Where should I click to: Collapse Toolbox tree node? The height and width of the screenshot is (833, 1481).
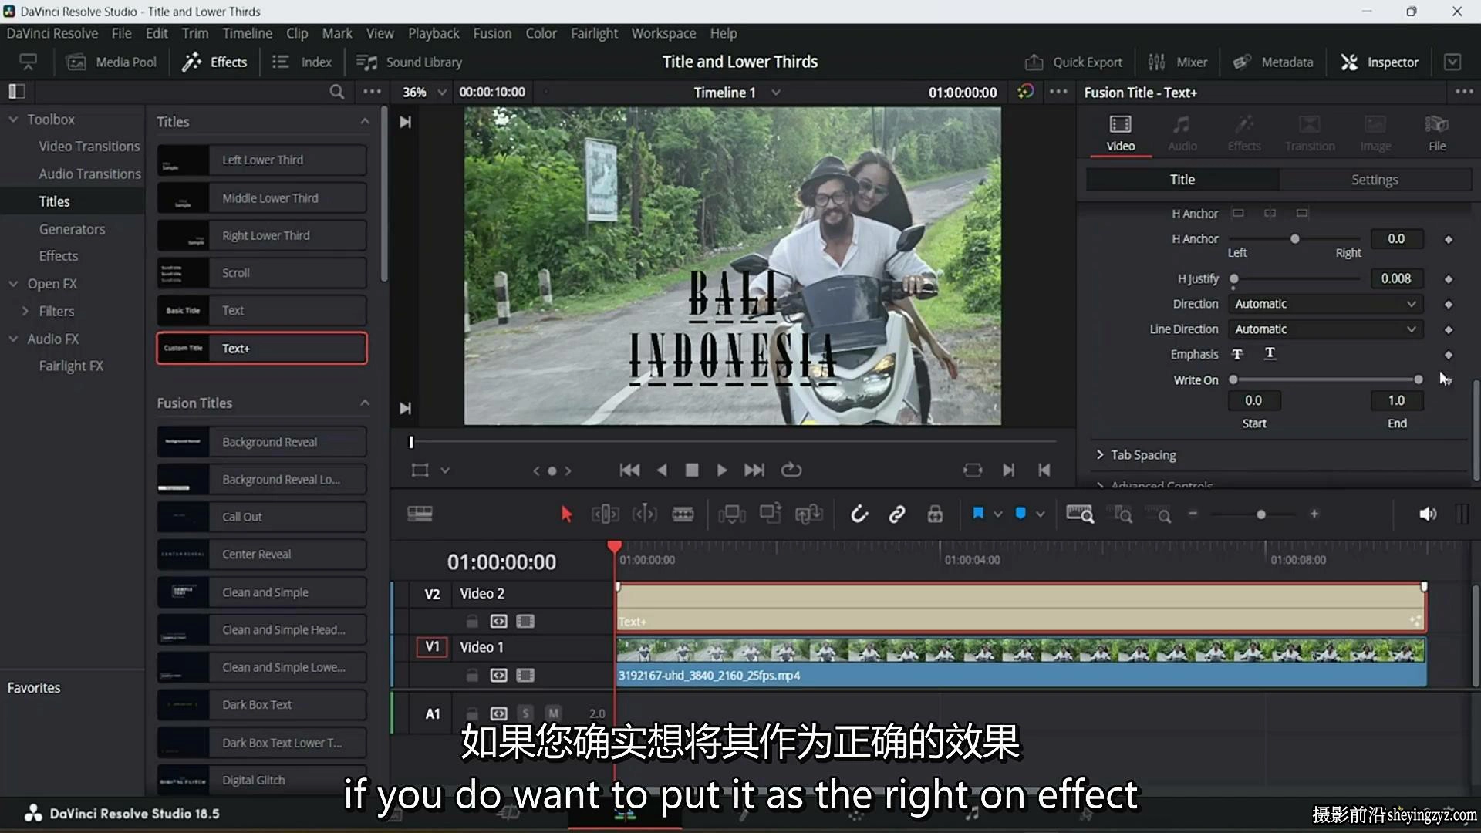[x=13, y=120]
